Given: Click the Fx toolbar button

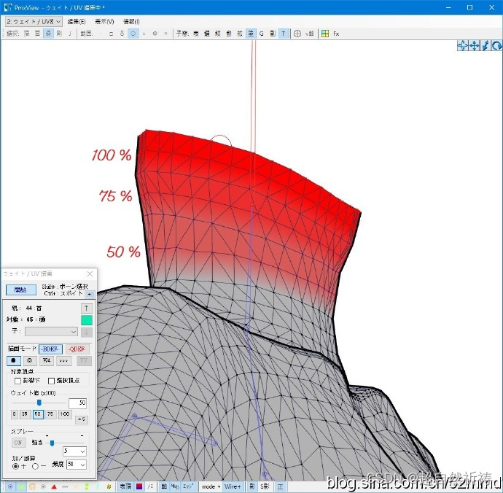Looking at the screenshot, I should tap(336, 34).
